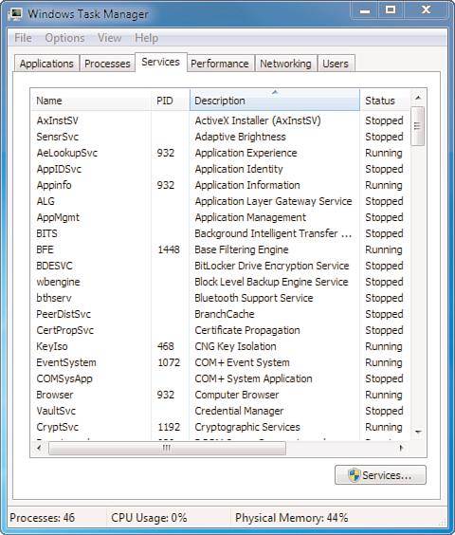
Task: Click the vertical scrollbar up arrow
Action: coord(418,98)
